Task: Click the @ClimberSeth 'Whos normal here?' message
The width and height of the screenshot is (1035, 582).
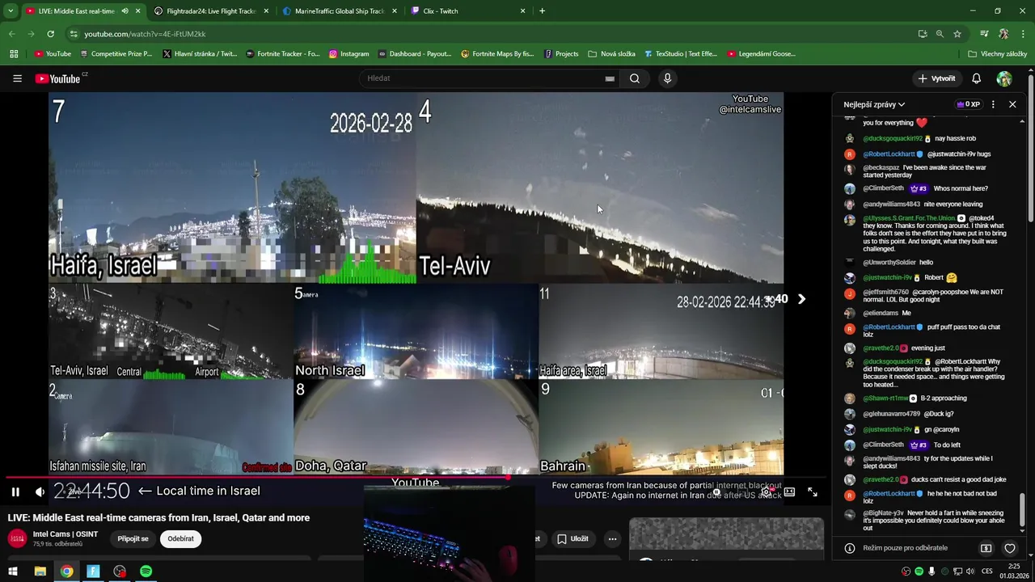Action: coord(961,188)
